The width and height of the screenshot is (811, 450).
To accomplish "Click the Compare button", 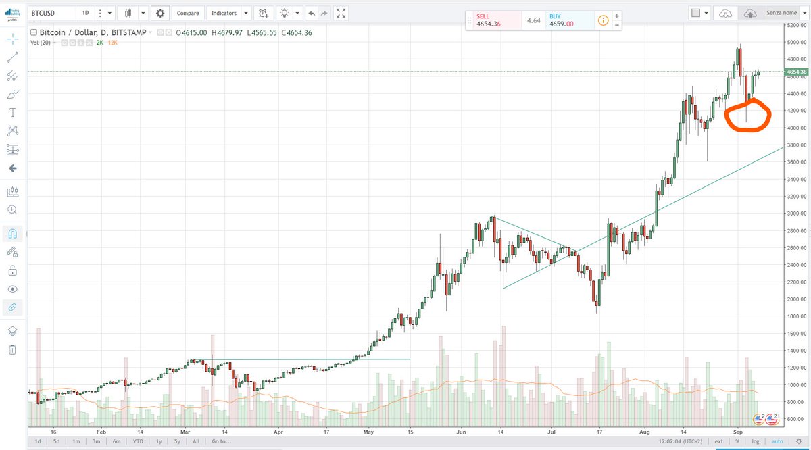I will click(188, 13).
